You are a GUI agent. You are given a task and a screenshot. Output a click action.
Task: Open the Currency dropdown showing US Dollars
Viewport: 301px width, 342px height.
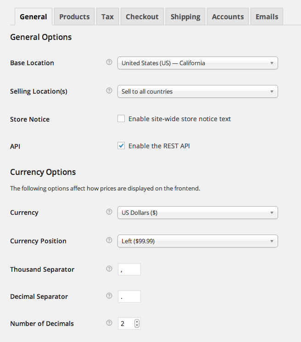click(197, 213)
